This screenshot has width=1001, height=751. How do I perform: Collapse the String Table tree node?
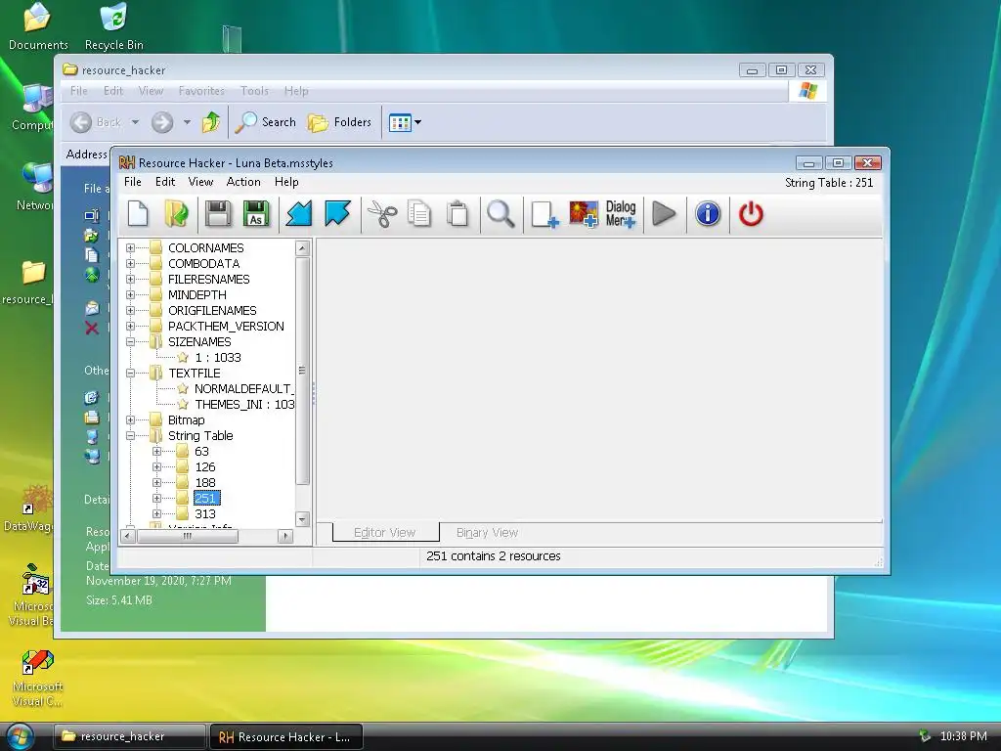(130, 435)
